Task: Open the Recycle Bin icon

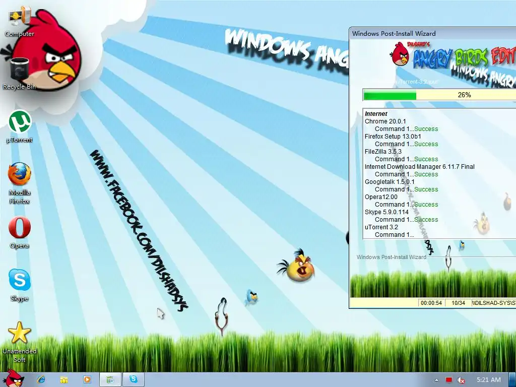Action: click(x=19, y=74)
